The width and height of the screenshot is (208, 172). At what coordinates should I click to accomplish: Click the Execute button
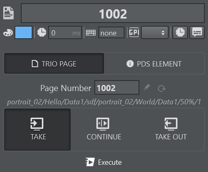point(104,162)
